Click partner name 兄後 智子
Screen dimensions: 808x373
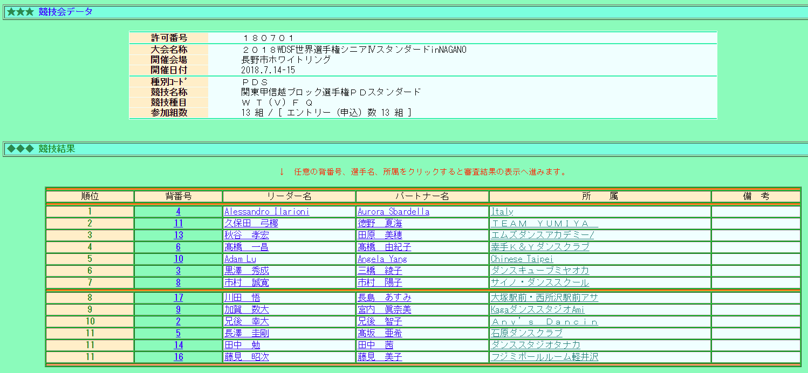point(379,321)
